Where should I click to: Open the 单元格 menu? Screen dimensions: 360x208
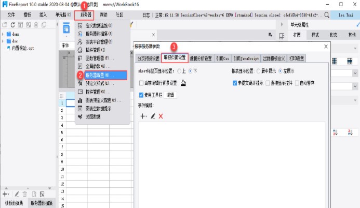tap(63, 15)
